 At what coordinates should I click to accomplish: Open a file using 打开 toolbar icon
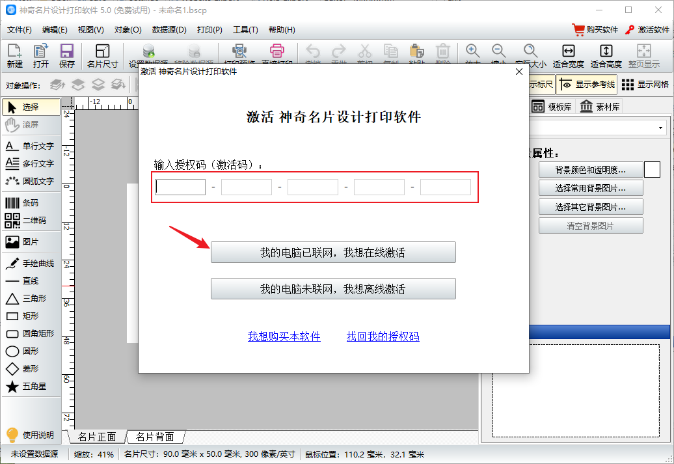pos(41,55)
